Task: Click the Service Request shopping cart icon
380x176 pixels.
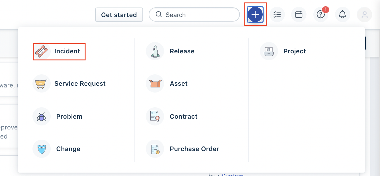Action: (x=42, y=83)
